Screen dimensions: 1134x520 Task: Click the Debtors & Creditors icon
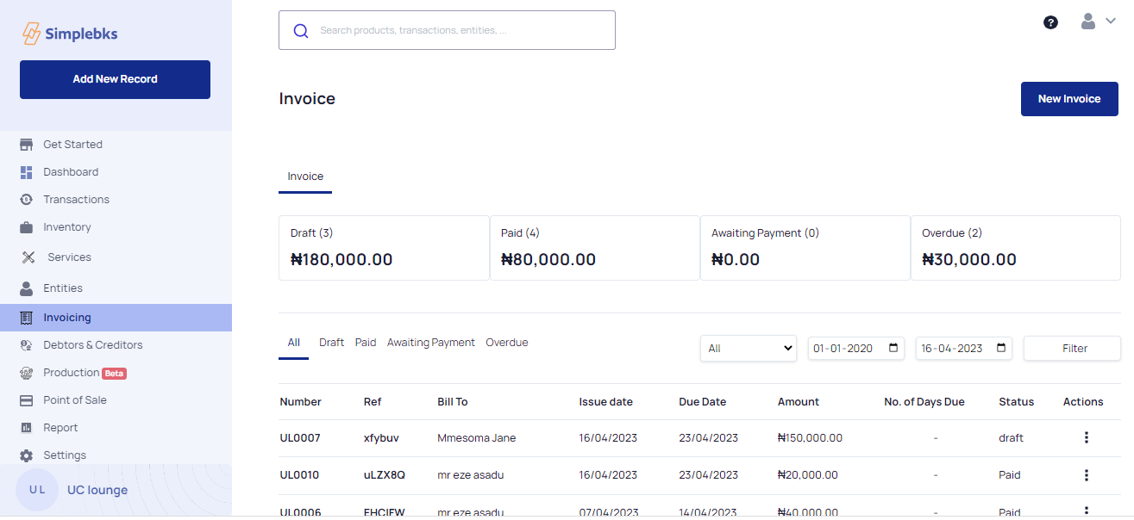pyautogui.click(x=27, y=345)
